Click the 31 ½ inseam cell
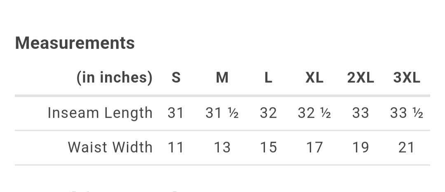The width and height of the screenshot is (445, 192). pyautogui.click(x=222, y=113)
